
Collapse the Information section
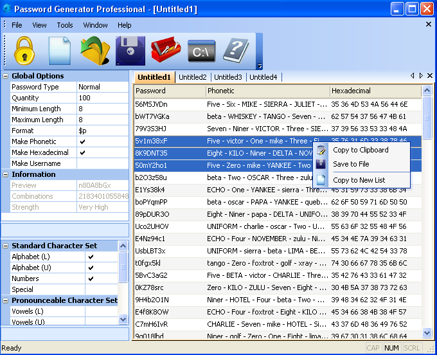pyautogui.click(x=6, y=174)
